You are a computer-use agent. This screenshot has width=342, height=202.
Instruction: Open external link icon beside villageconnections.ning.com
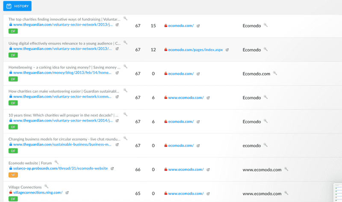click(67, 193)
